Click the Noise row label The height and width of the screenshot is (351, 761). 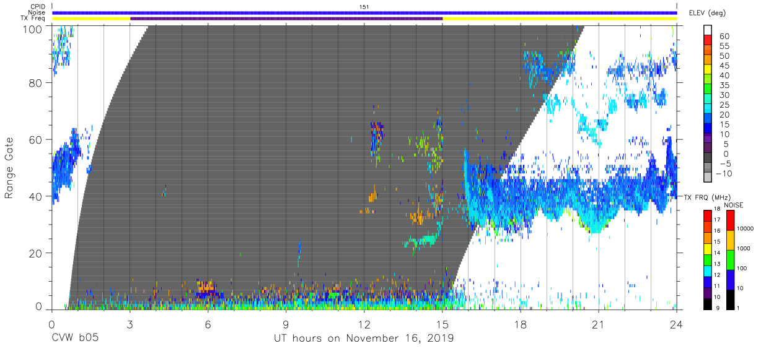point(38,12)
